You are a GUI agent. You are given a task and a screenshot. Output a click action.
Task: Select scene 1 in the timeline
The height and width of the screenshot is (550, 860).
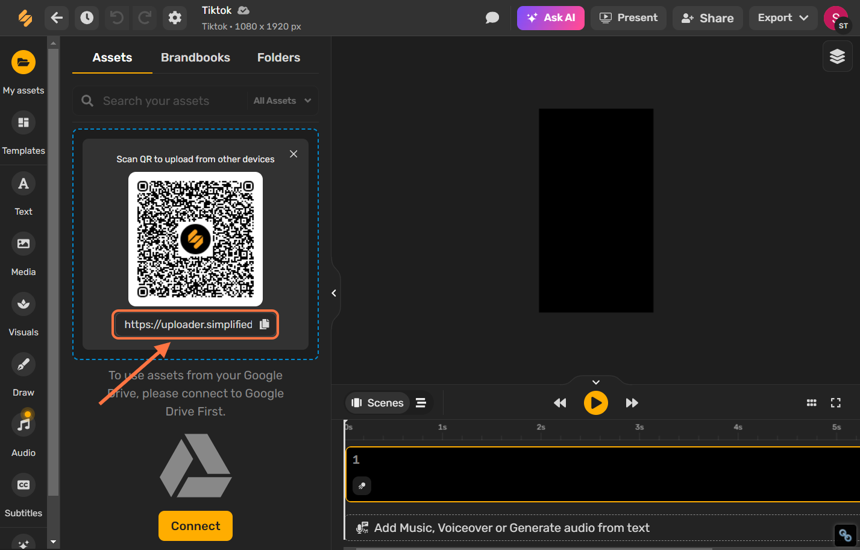point(603,474)
